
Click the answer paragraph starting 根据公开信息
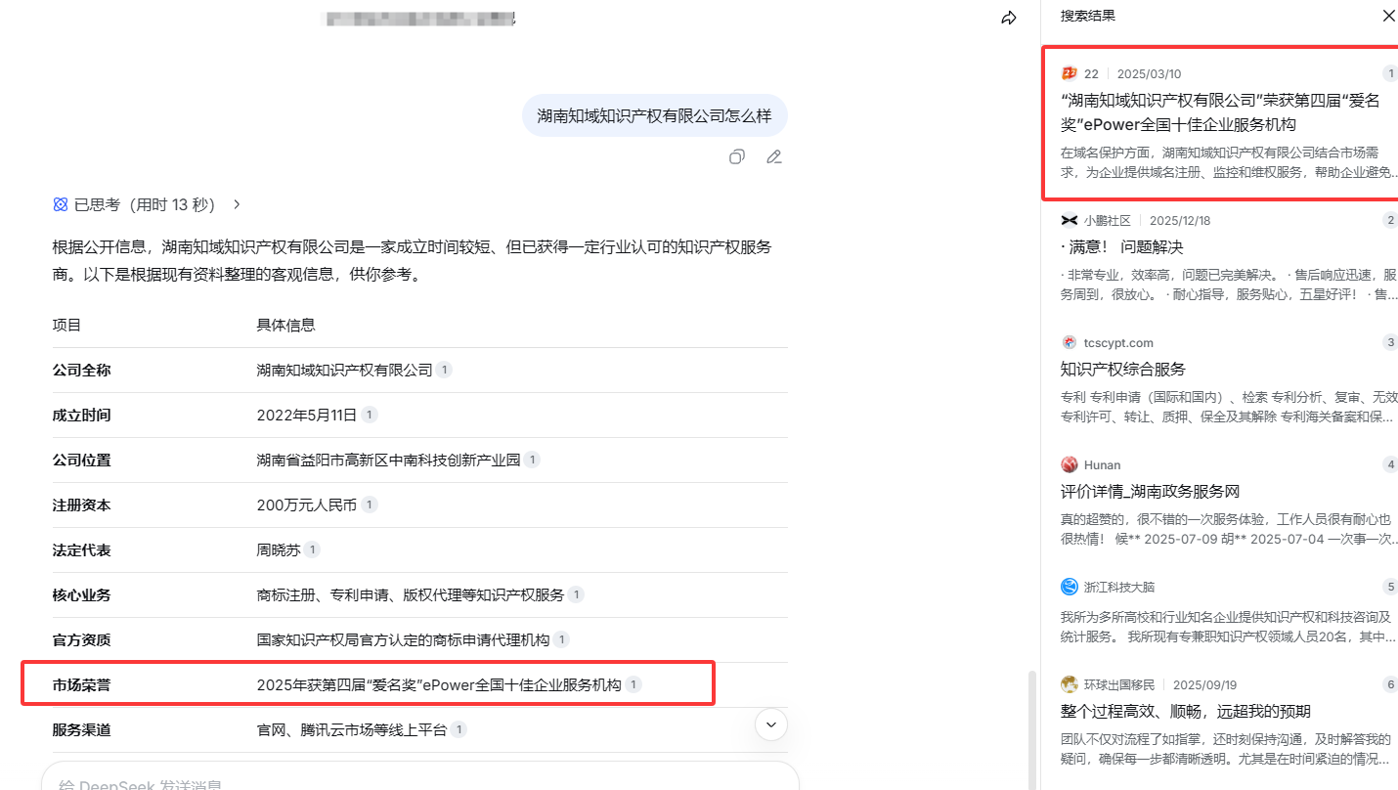(412, 261)
